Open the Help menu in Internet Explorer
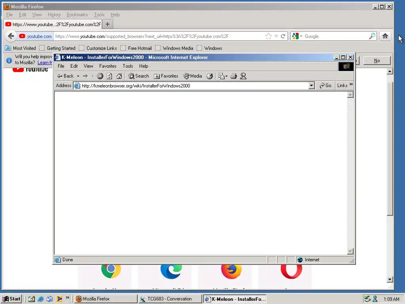Screen dimensions: 405x304 coord(143,66)
